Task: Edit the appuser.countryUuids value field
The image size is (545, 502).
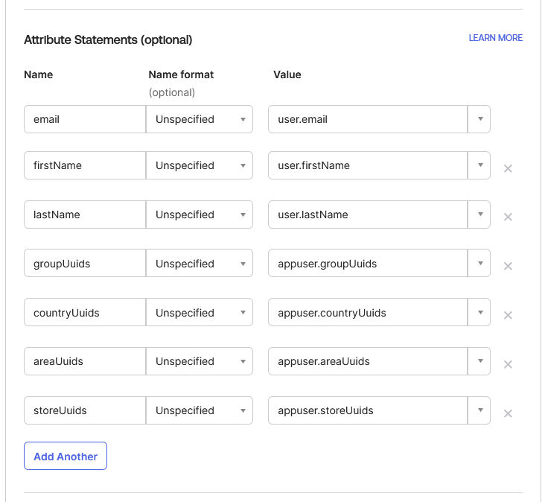Action: point(368,312)
